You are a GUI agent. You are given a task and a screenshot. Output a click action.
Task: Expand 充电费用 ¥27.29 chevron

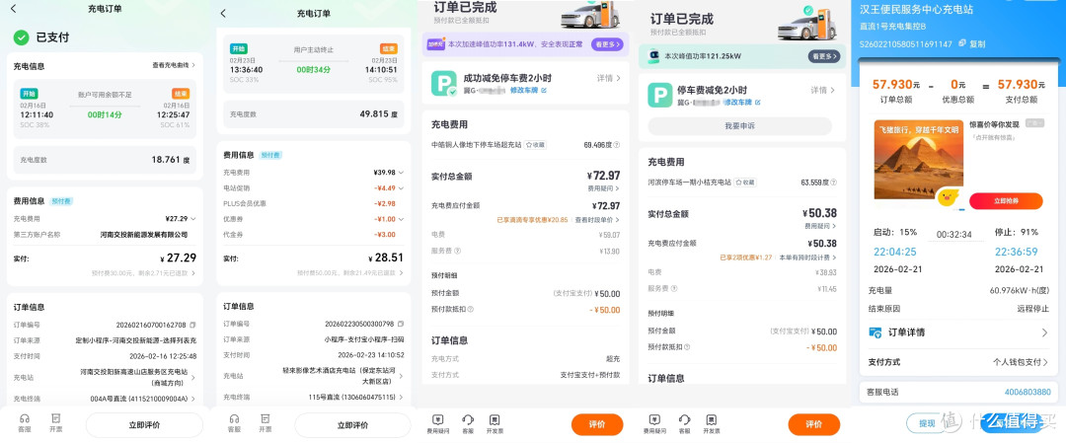[193, 219]
